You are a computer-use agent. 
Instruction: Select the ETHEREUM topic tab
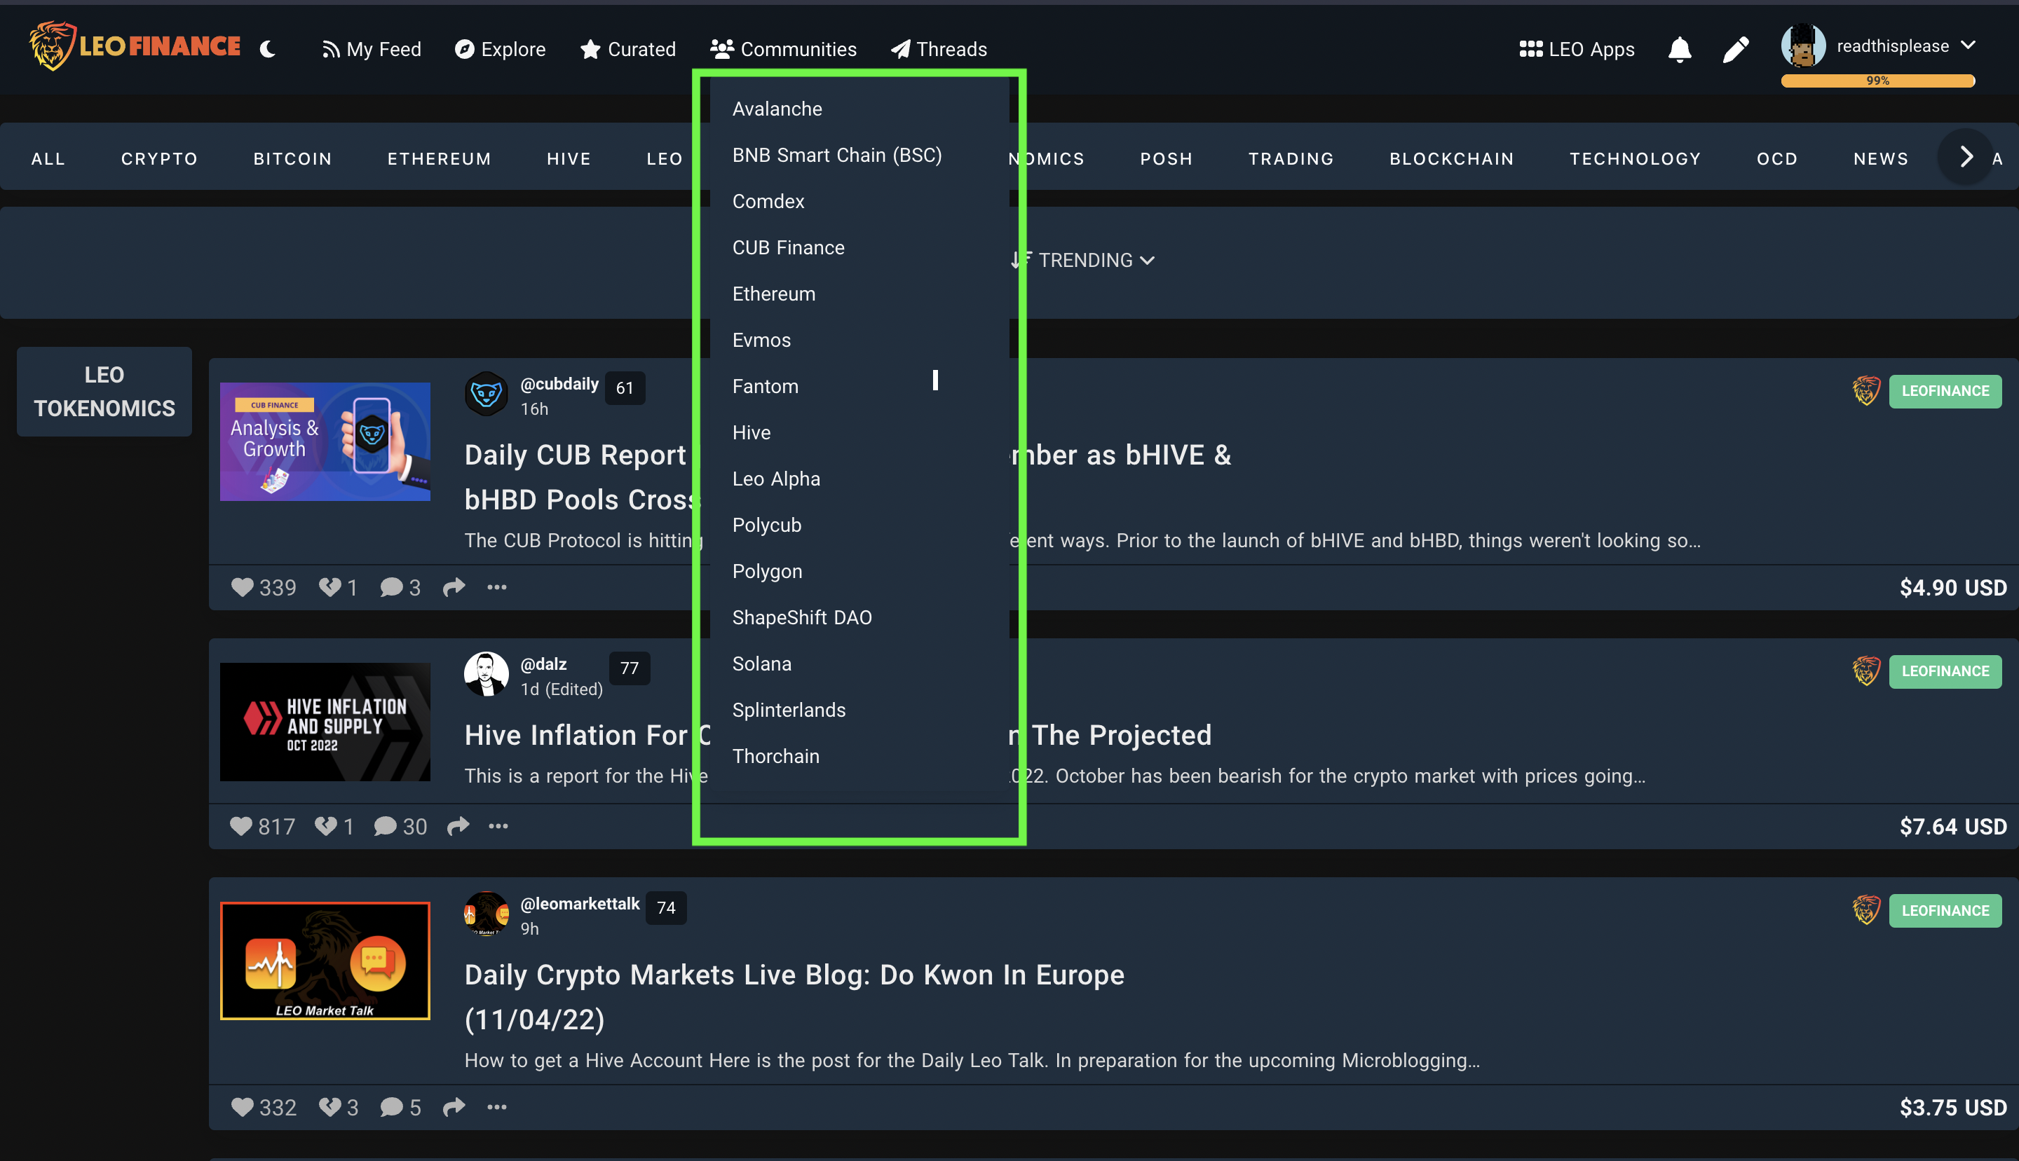[x=440, y=158]
